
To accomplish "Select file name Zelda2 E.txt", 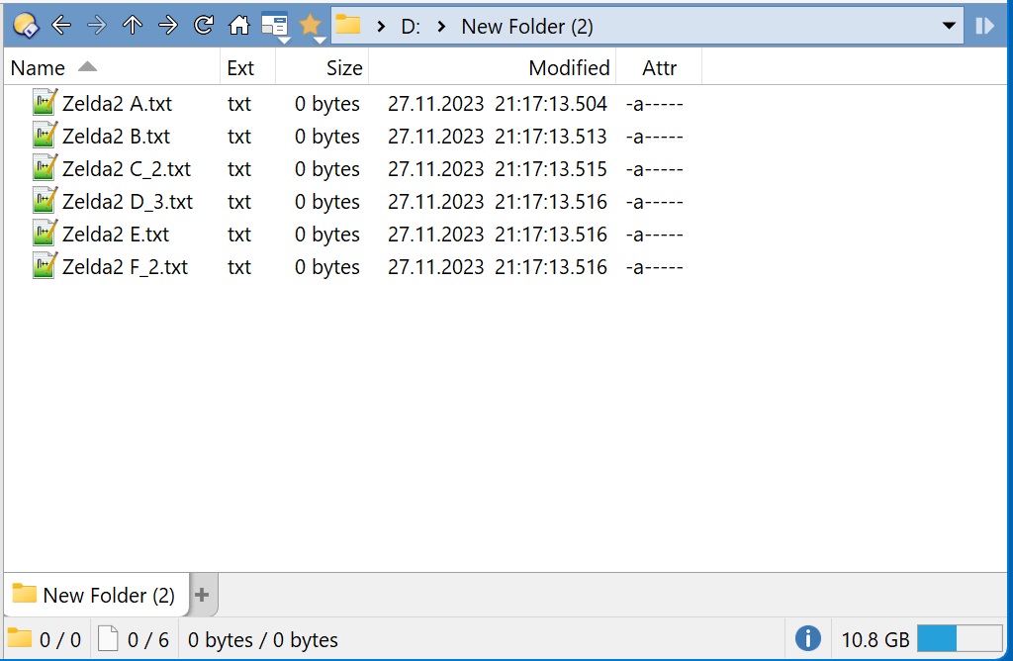I will 116,234.
